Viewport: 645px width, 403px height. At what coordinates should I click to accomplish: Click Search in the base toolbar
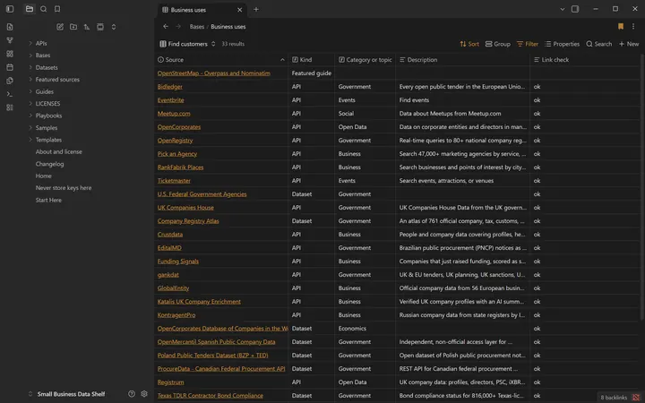(x=598, y=44)
